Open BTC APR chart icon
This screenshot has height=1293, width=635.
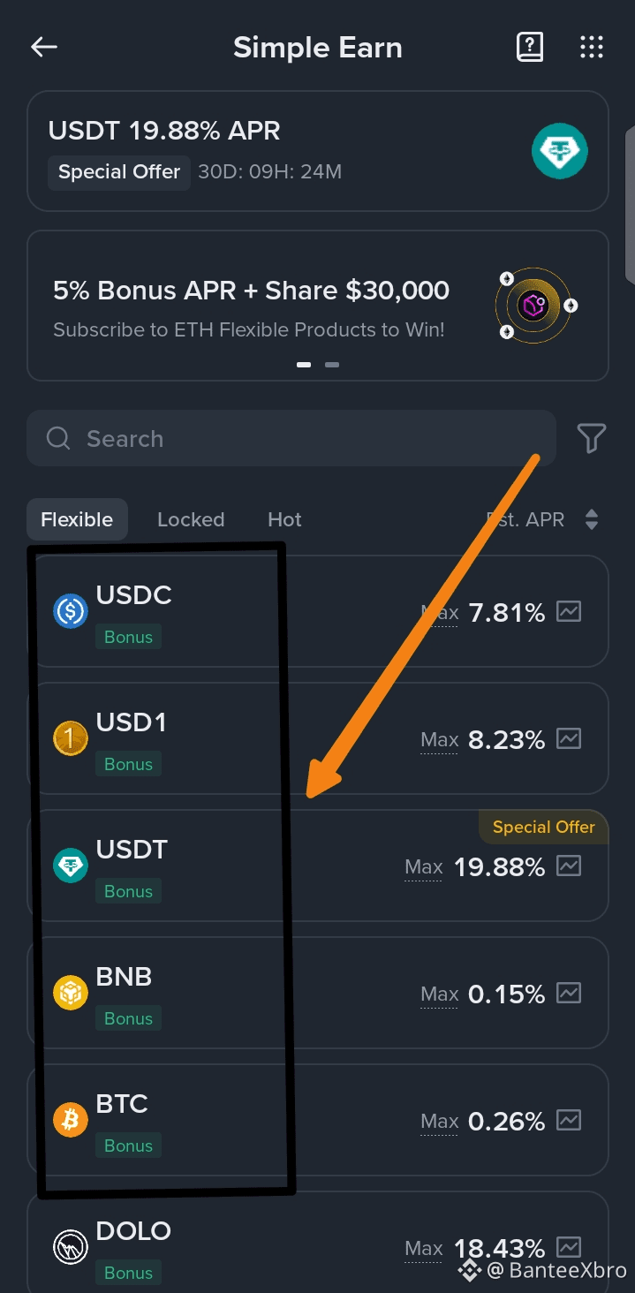[569, 1121]
